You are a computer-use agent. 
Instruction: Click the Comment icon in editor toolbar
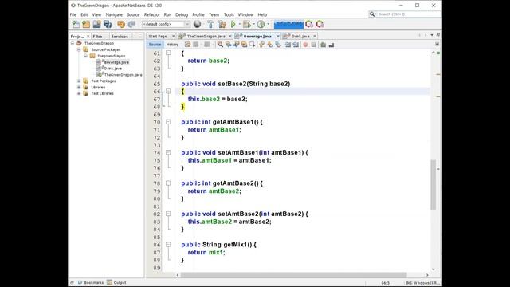coord(323,45)
